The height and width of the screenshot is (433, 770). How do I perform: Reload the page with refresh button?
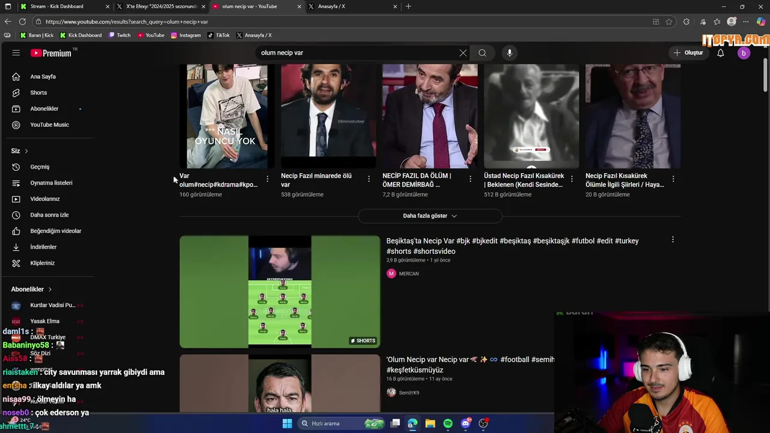[22, 22]
